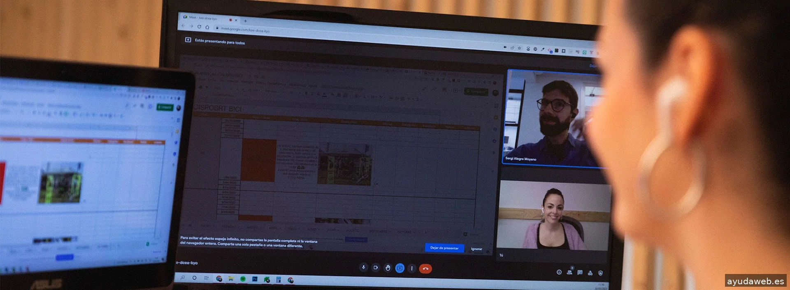Open the meeting chat panel
Screen dimensions: 790x290
[580, 272]
